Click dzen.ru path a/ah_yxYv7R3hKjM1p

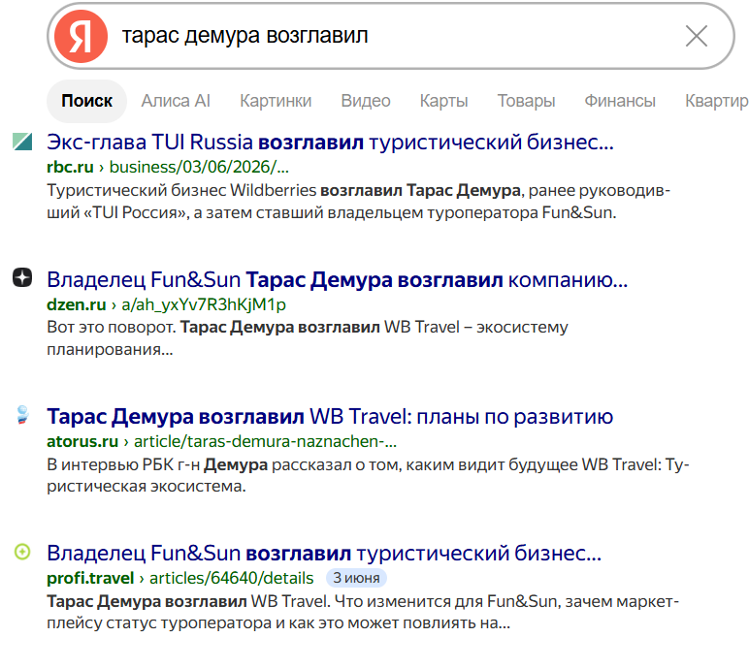pyautogui.click(x=204, y=304)
